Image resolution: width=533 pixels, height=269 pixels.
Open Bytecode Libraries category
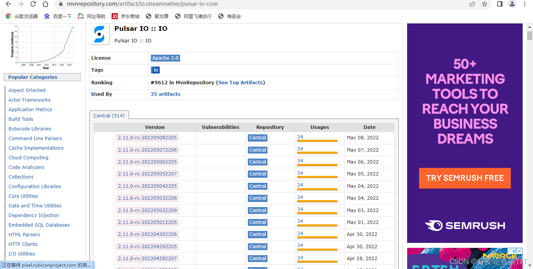click(x=30, y=129)
